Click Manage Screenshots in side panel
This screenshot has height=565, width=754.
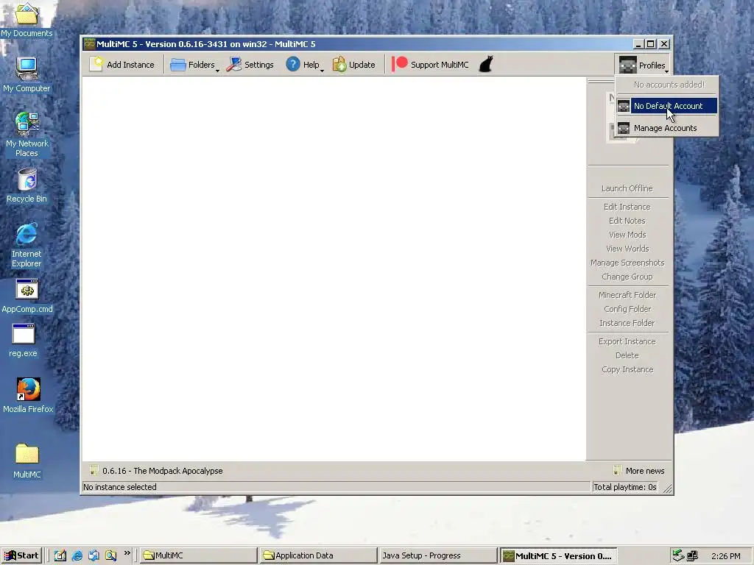click(627, 263)
